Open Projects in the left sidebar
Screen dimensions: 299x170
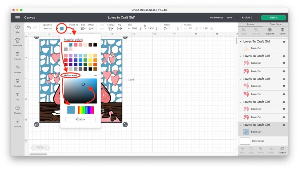[x=18, y=56]
